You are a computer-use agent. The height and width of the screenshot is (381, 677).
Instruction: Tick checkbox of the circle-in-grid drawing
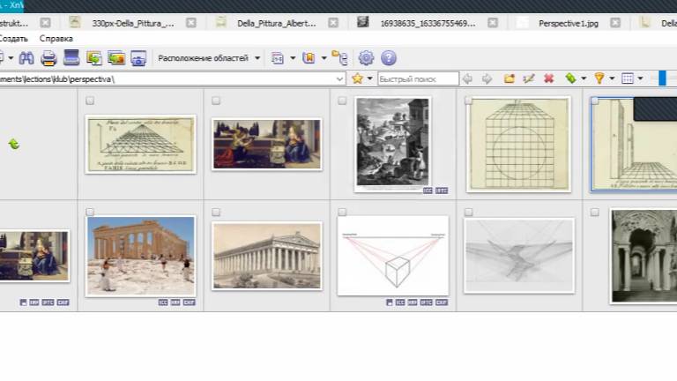[x=468, y=101]
